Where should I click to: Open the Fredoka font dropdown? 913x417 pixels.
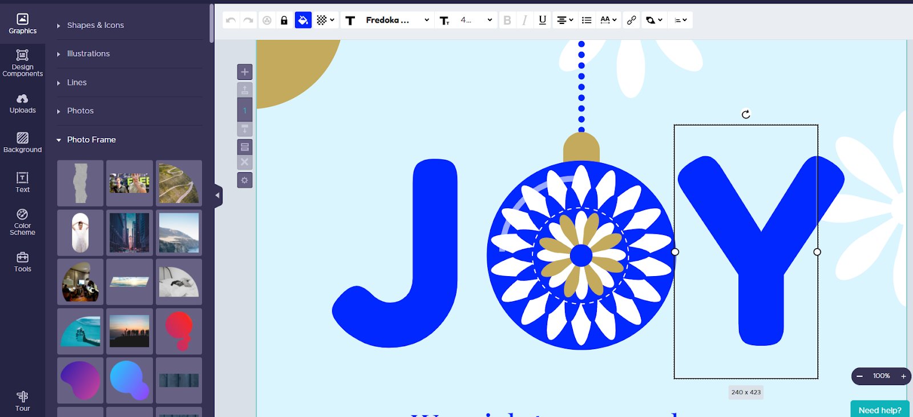point(397,21)
